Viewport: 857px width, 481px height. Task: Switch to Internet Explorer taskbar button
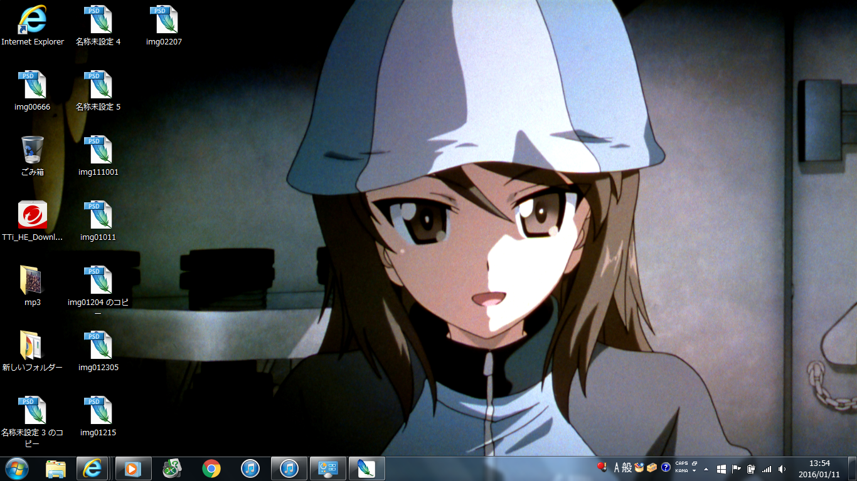[x=92, y=468]
